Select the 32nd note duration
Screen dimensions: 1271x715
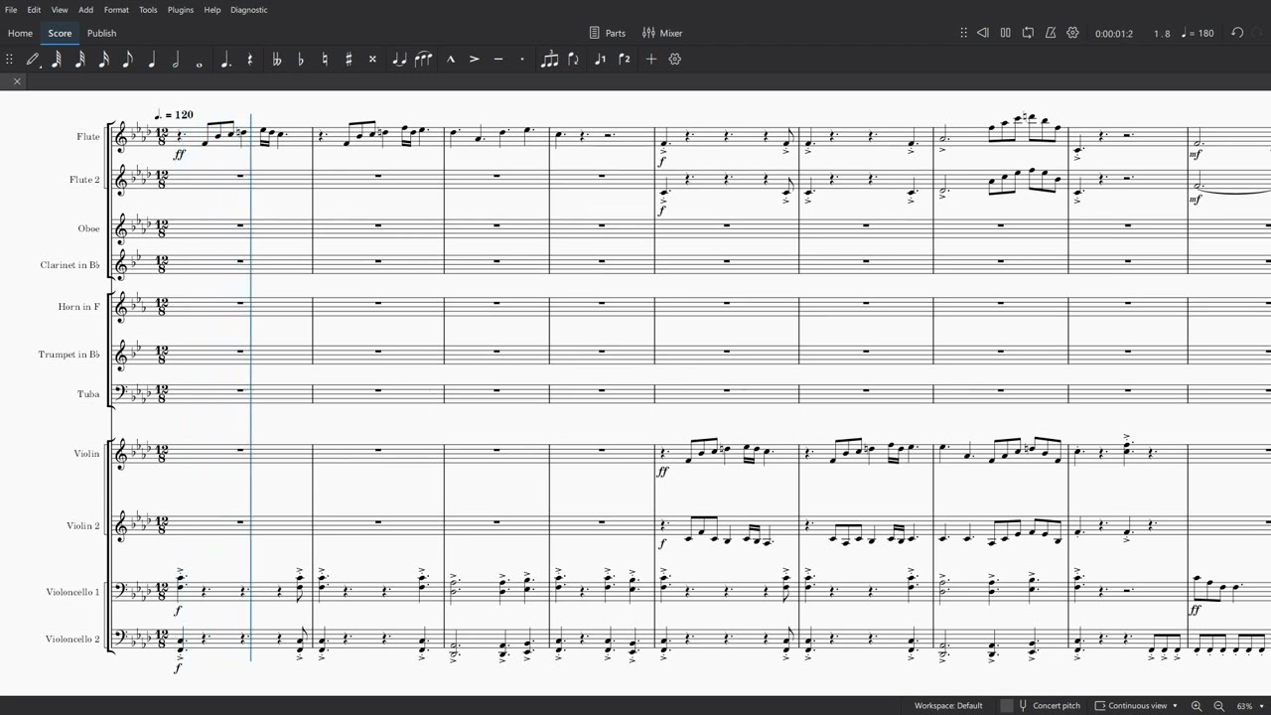click(x=80, y=60)
